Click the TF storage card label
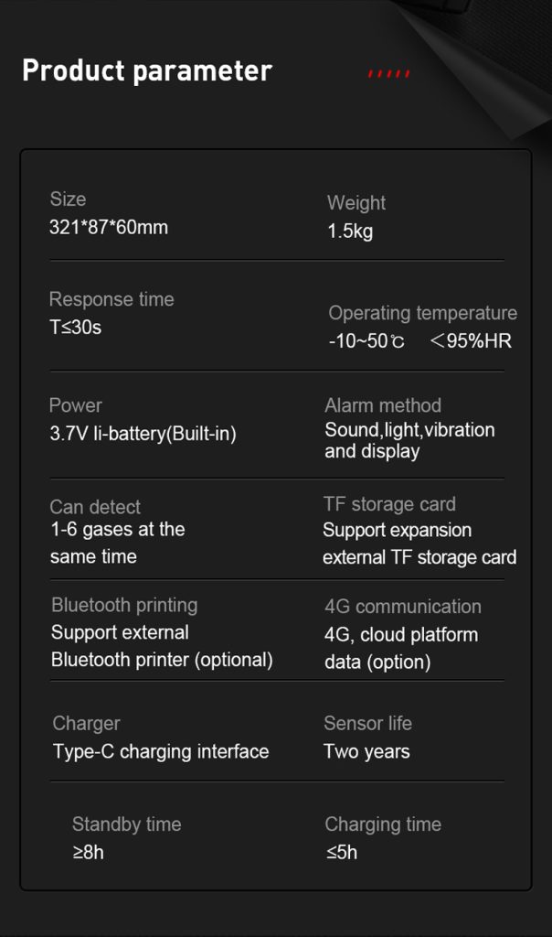 click(x=389, y=504)
